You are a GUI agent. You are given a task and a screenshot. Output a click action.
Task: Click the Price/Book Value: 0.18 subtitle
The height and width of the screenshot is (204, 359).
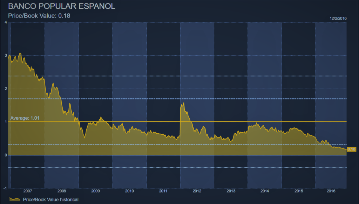(x=39, y=16)
